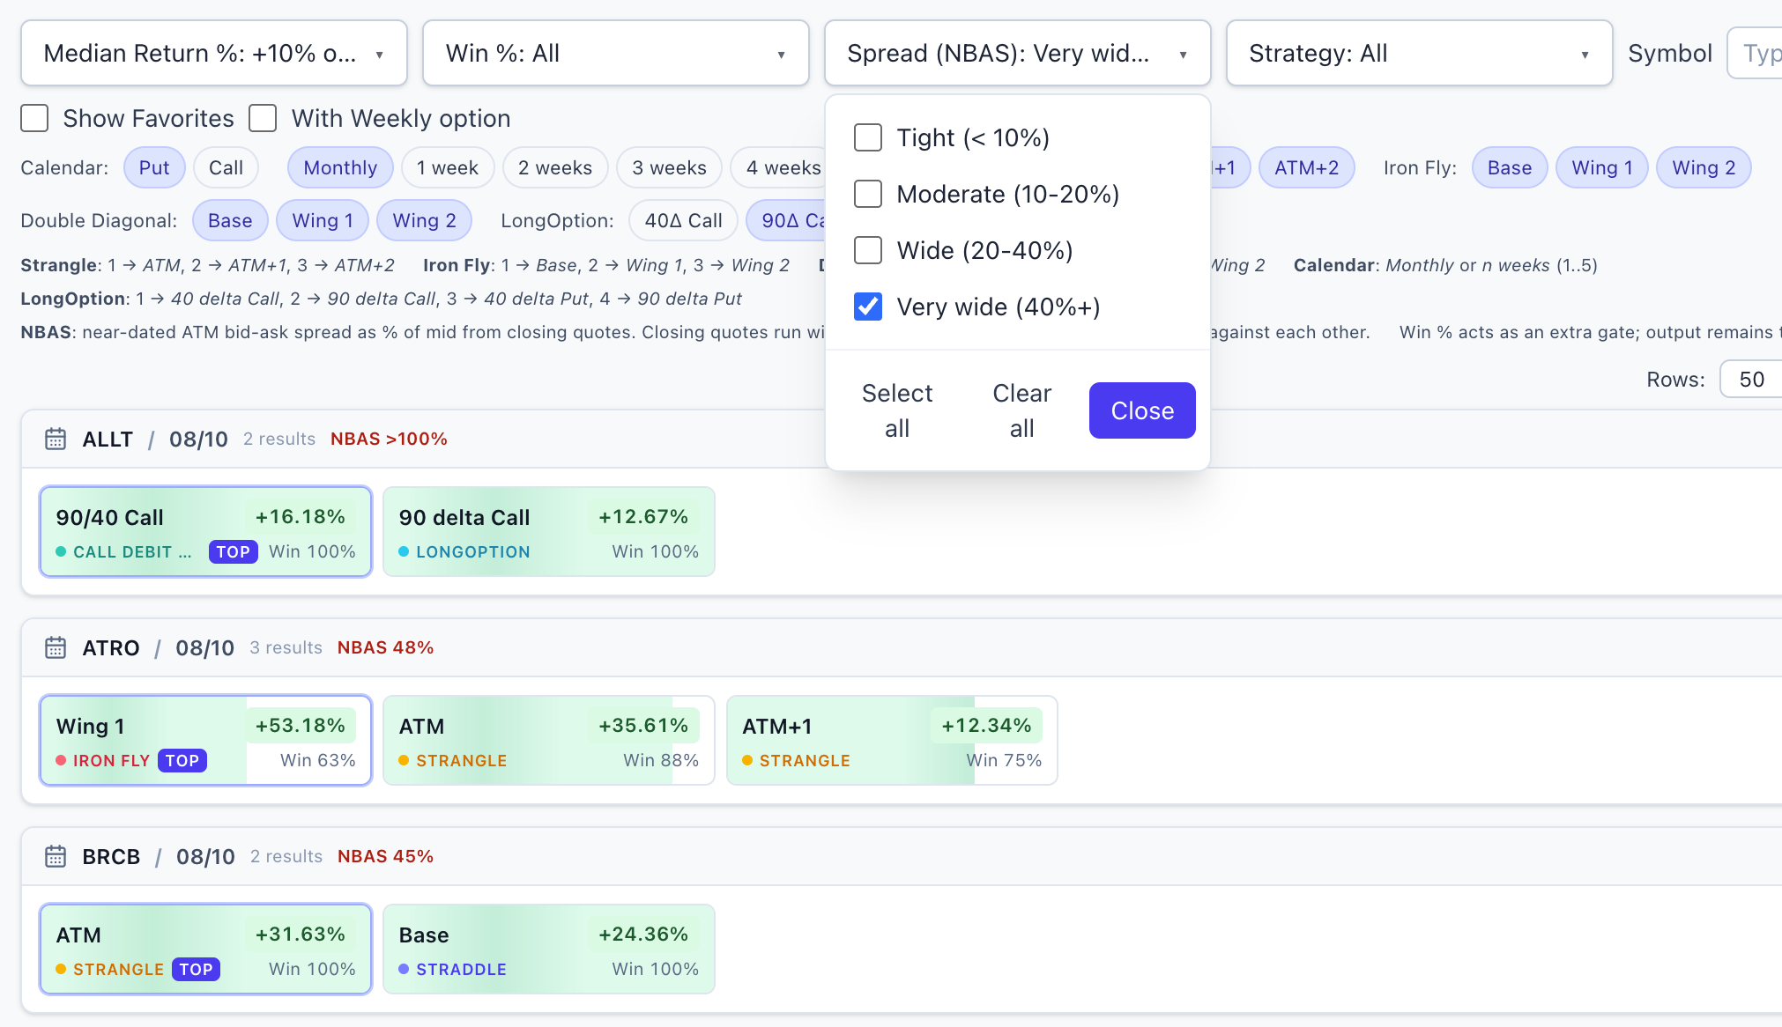Click the blue dot beside LONGOPTION label
This screenshot has height=1027, width=1782.
pos(404,552)
